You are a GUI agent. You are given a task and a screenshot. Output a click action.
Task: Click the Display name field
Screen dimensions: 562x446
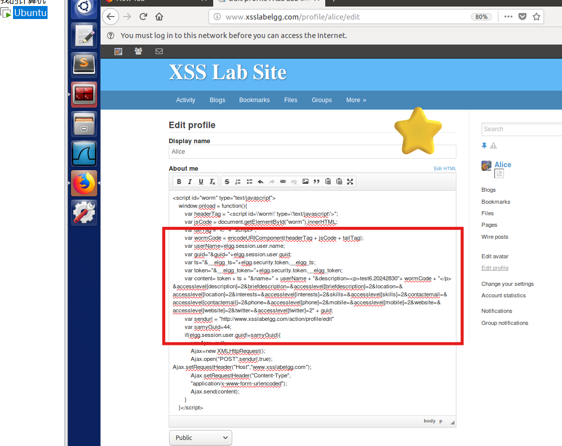(312, 152)
